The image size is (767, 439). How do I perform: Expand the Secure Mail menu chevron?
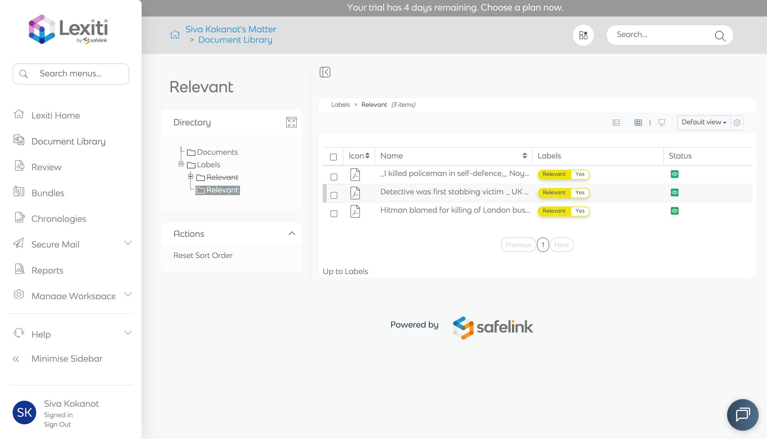(128, 243)
